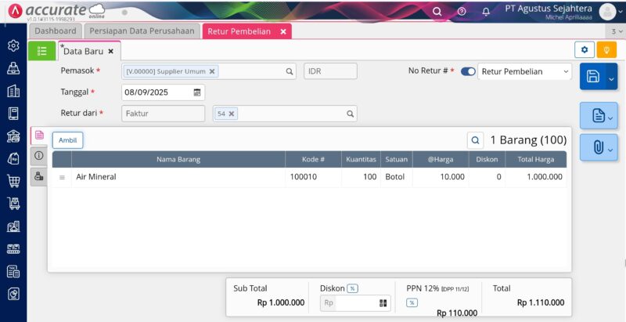Toggle the No Retur auto-number switch
This screenshot has height=322, width=626.
(x=468, y=71)
